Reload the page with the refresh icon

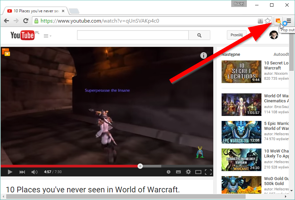(x=26, y=21)
